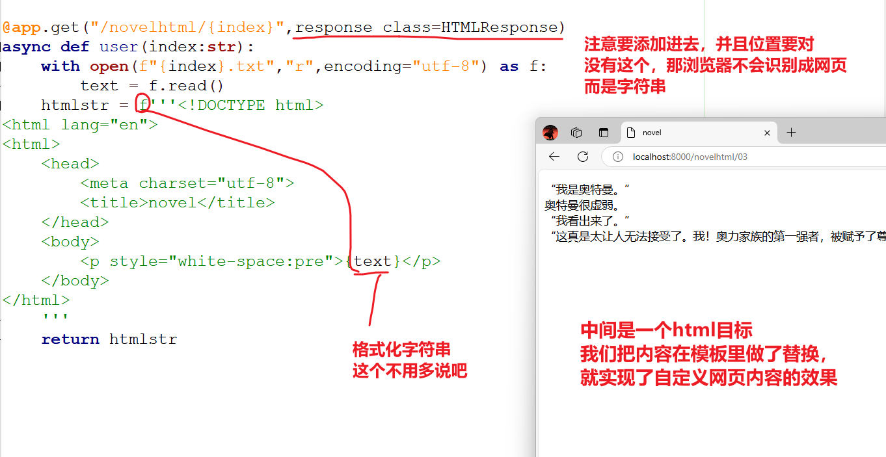Go back in the browser

554,157
